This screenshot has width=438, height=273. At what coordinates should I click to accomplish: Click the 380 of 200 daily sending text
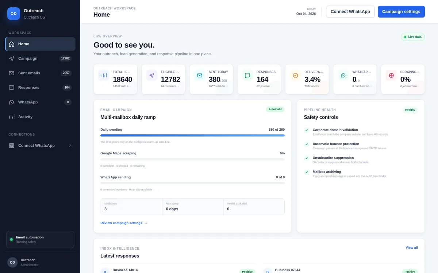[277, 130]
